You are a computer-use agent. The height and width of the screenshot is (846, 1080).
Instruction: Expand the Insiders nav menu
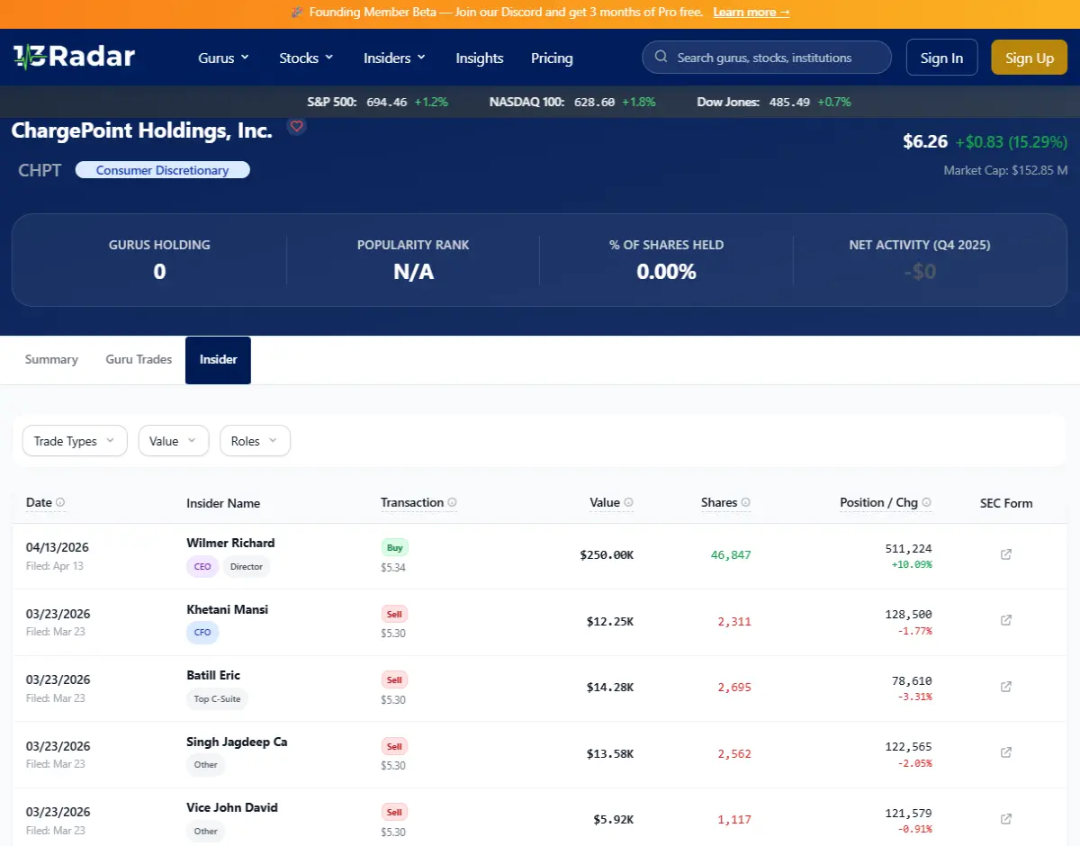click(x=394, y=58)
